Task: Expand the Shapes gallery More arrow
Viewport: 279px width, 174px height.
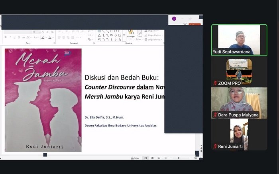Action: pos(124,35)
